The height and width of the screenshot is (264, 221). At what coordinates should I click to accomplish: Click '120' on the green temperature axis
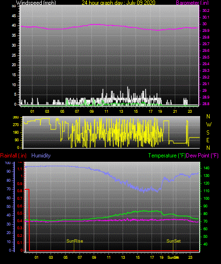tap(206, 183)
